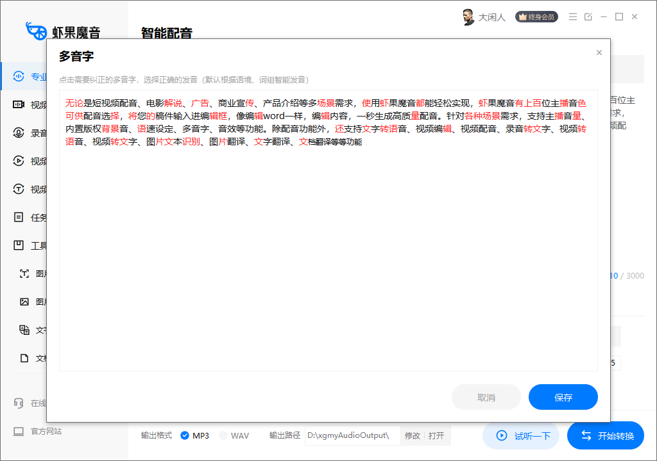Screen dimensions: 657x461
Task: Click the red character 文 in 文档翻译
Action: coord(303,142)
